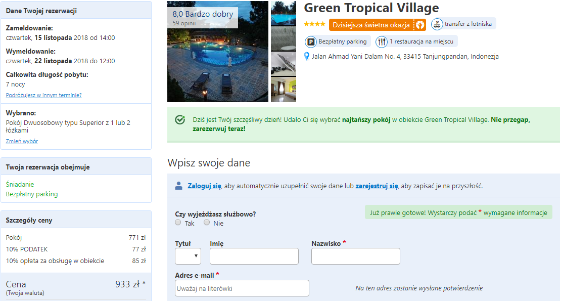Click the hotel address text
Screen dimensions: 561x301
point(405,57)
